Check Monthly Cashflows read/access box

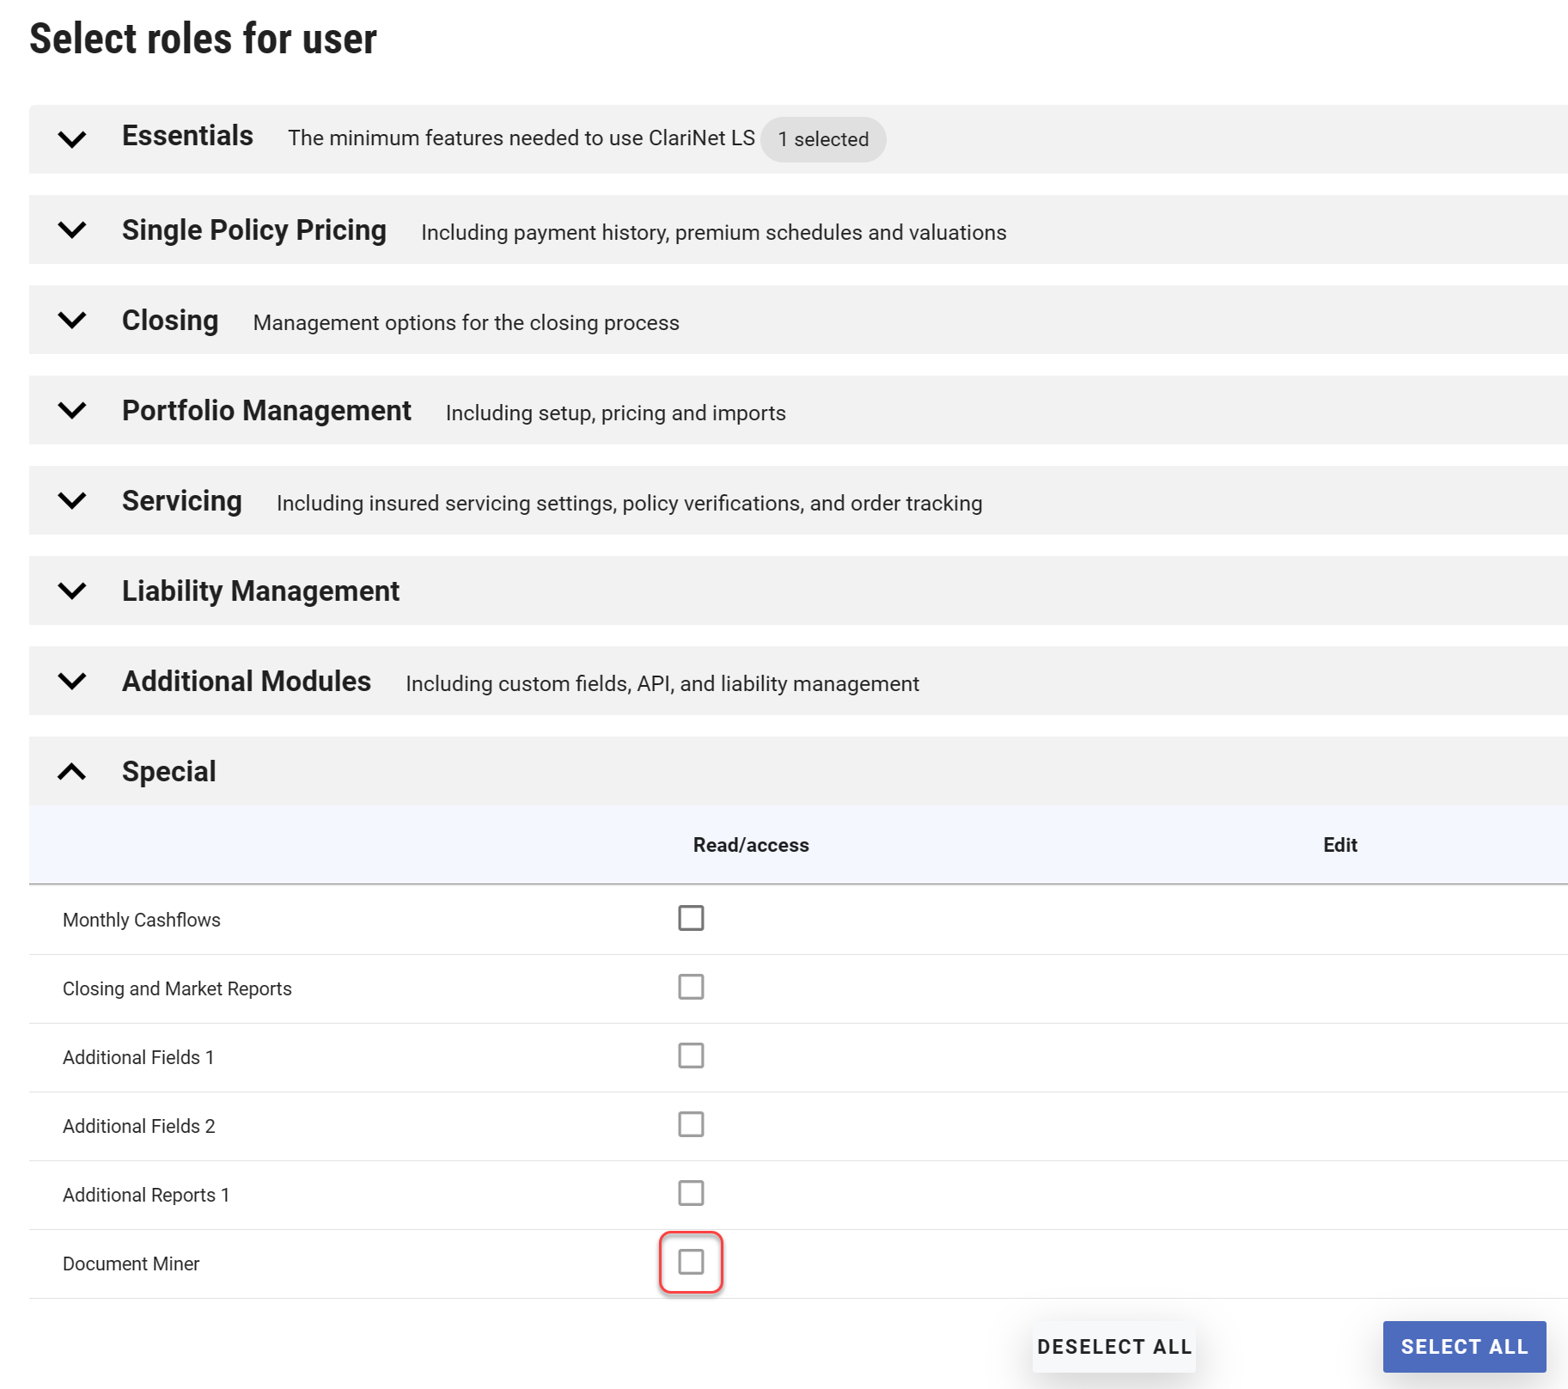pos(691,918)
